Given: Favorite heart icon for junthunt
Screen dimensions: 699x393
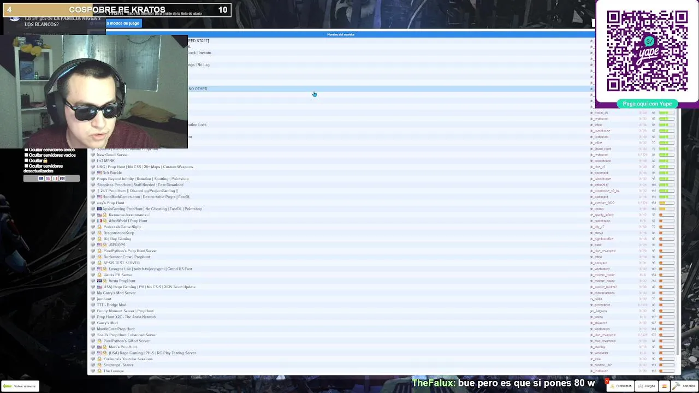Looking at the screenshot, I should pyautogui.click(x=93, y=299).
